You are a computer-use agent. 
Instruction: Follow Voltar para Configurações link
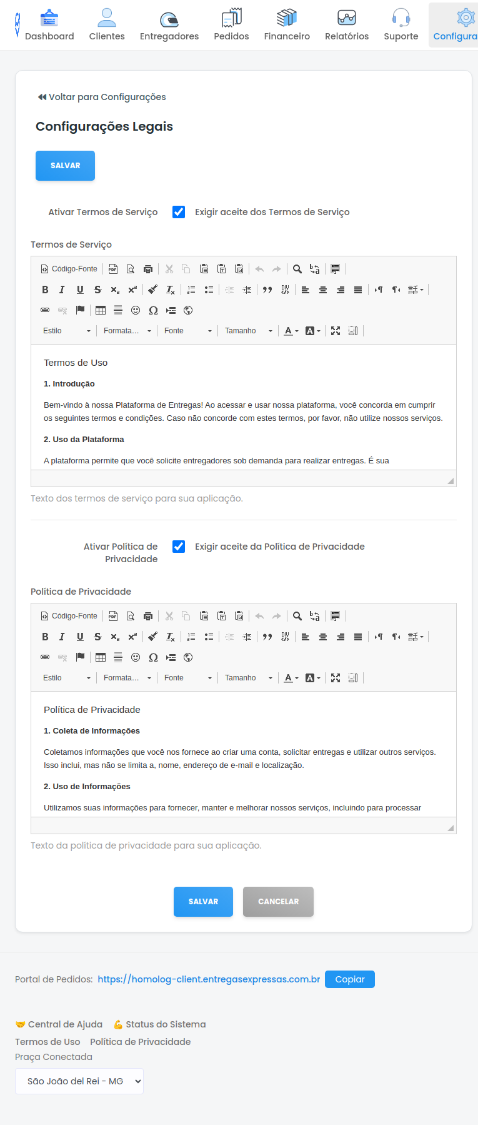(x=102, y=97)
